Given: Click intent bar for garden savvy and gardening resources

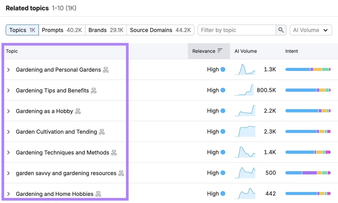Looking at the screenshot, I should [308, 173].
